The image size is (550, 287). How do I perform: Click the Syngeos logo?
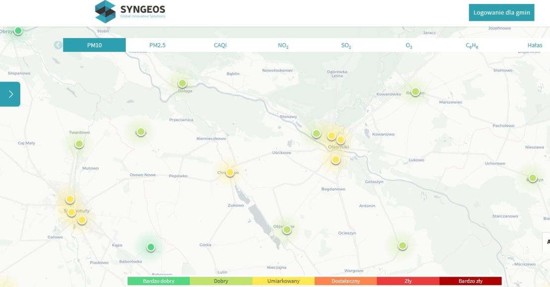(x=130, y=11)
